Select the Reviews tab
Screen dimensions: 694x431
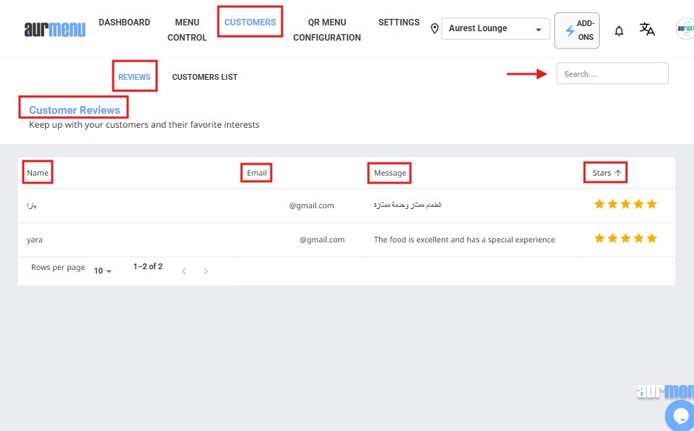[x=134, y=77]
